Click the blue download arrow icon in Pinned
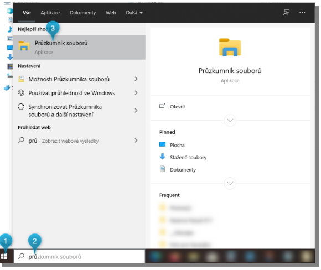 click(162, 157)
